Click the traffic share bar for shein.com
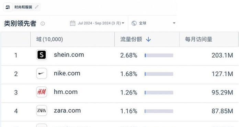239x127 pixels. point(159,55)
